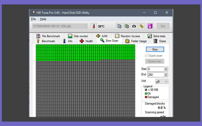Switch to the Health tab
Viewport: 202px width, 126px height.
[x=86, y=41]
